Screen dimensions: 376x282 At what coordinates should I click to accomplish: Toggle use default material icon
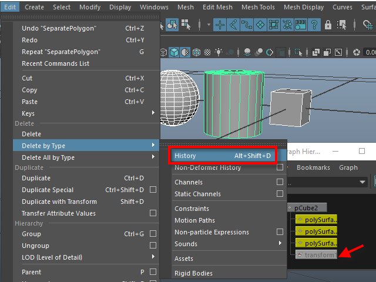tap(185, 52)
